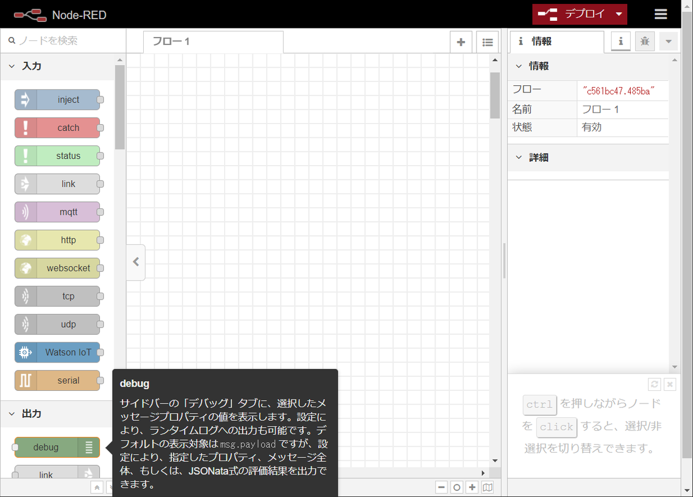Click the serial node in the palette
Screen dimensions: 693x497
coord(58,380)
